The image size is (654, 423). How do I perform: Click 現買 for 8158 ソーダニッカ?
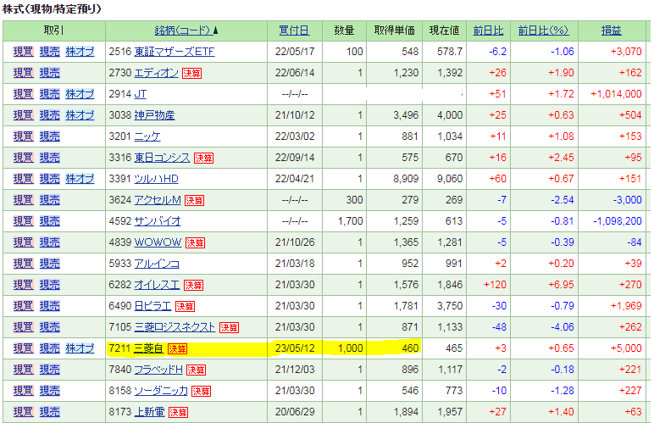pos(24,391)
